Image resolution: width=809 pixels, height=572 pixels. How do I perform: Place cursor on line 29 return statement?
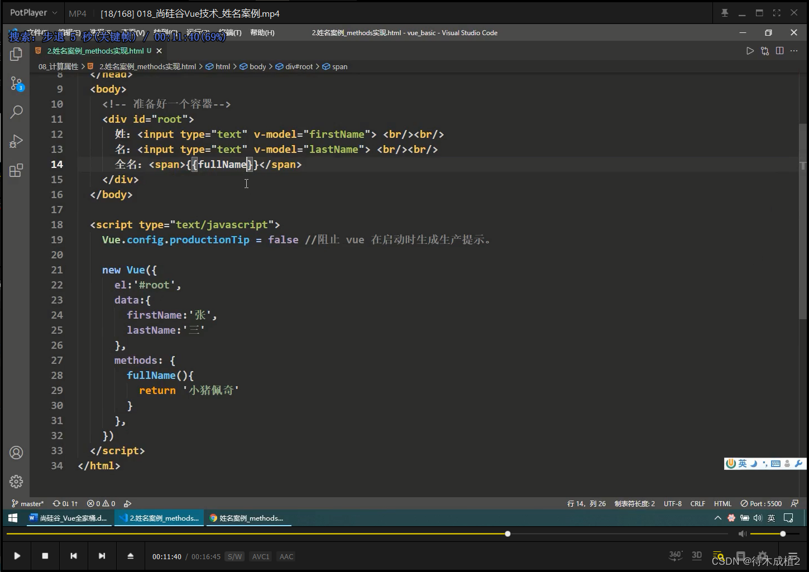[189, 390]
